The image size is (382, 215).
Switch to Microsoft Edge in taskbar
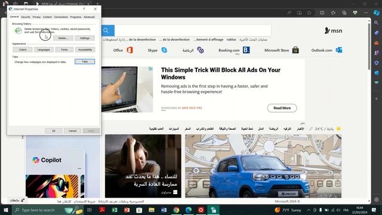[189, 210]
